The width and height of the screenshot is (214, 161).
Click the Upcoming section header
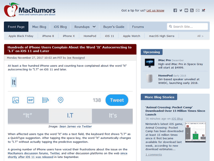click(151, 52)
